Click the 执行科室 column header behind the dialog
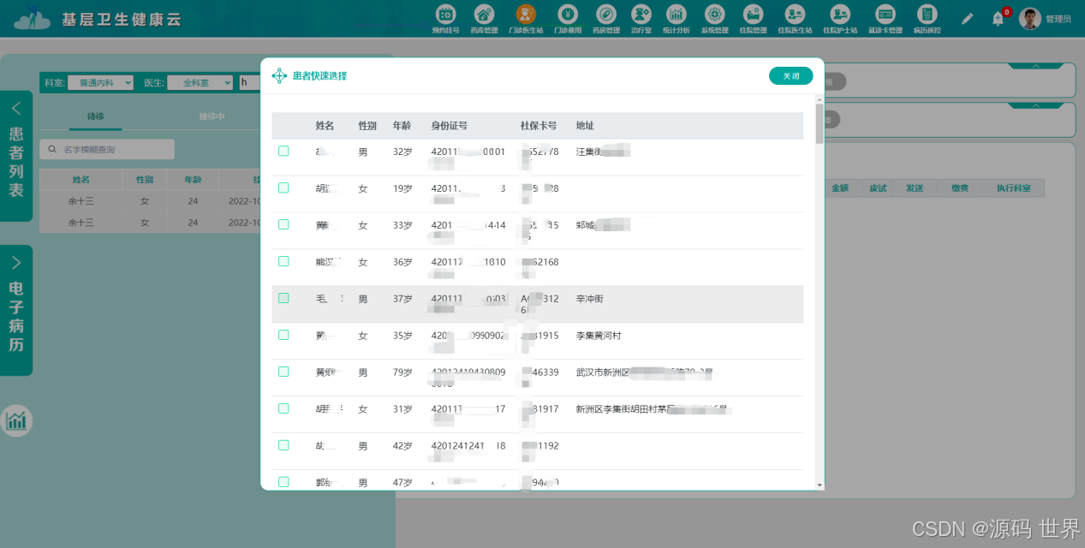 (x=1013, y=188)
